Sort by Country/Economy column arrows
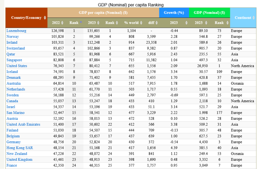This screenshot has width=265, height=169. (x=45, y=18)
